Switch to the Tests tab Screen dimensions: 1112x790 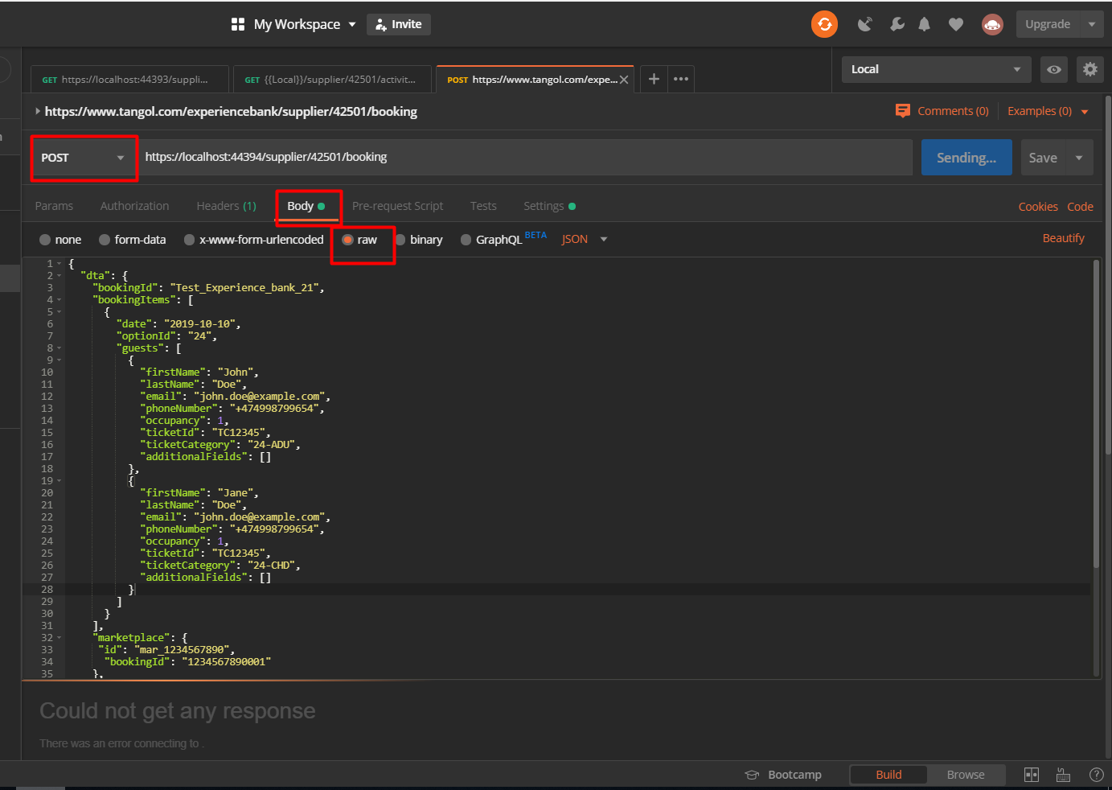click(x=483, y=206)
